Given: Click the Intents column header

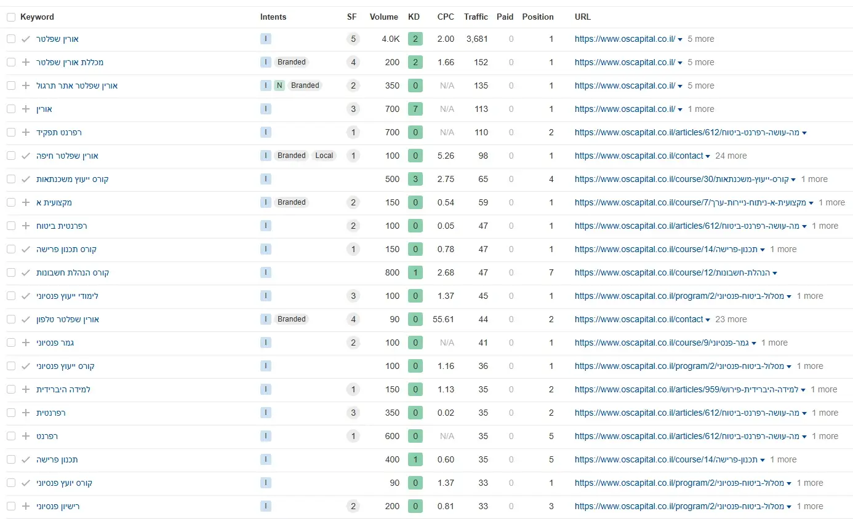Looking at the screenshot, I should pyautogui.click(x=273, y=17).
